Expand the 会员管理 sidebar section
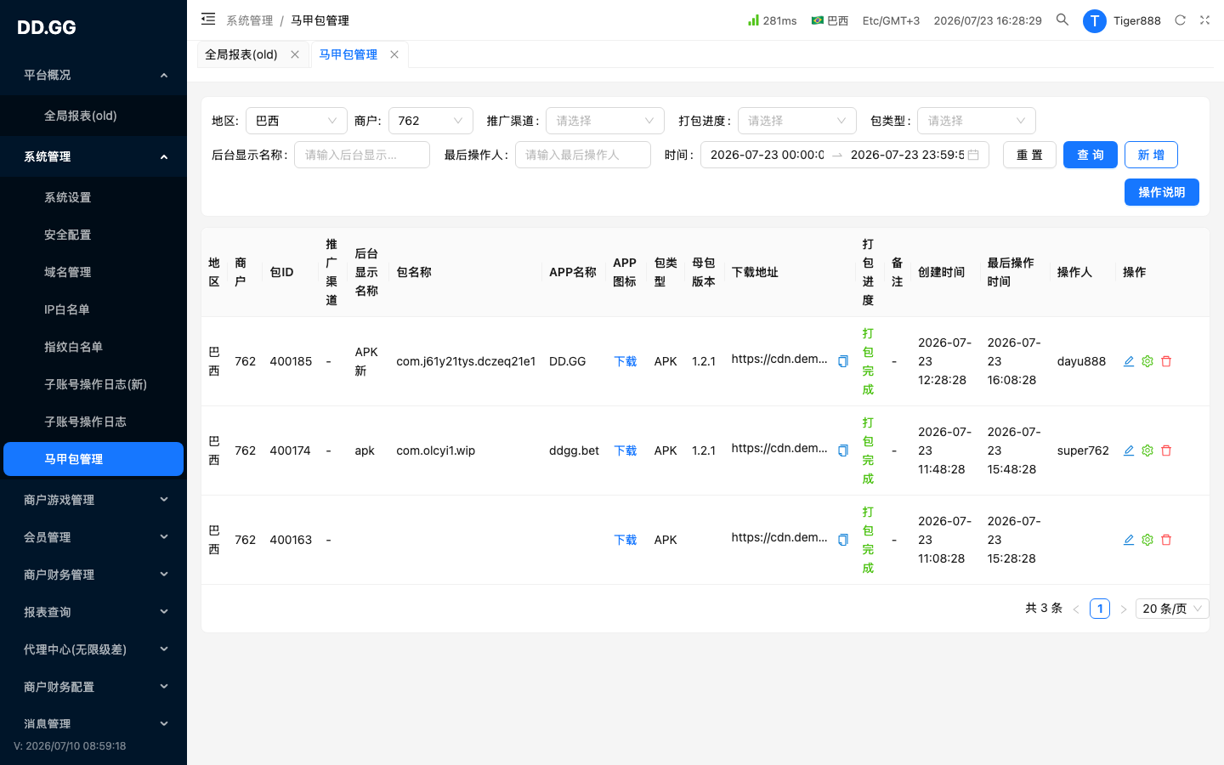1224x765 pixels. (93, 537)
